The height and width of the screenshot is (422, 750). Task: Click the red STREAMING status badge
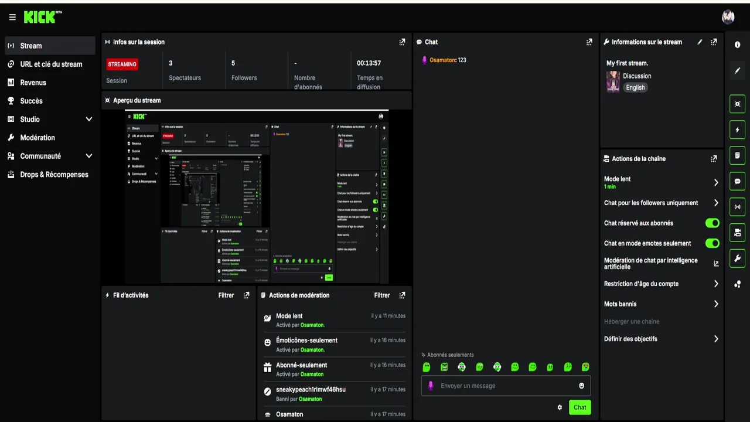tap(122, 64)
